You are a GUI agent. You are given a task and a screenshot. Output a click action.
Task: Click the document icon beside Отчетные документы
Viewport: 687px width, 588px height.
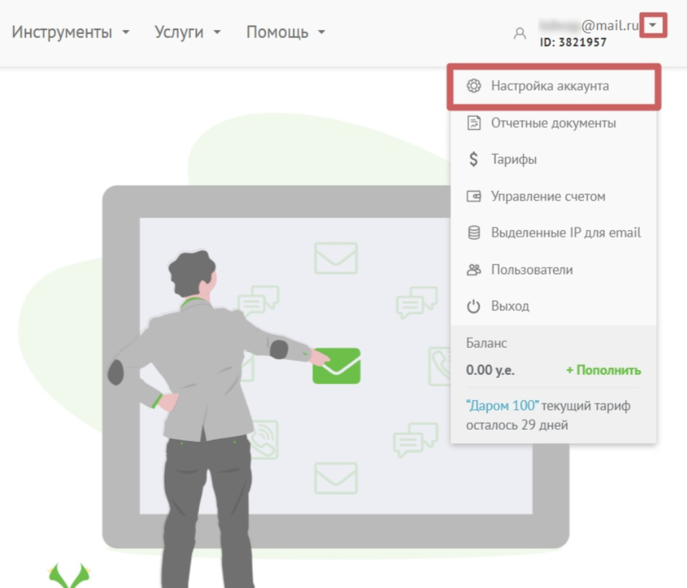point(474,123)
